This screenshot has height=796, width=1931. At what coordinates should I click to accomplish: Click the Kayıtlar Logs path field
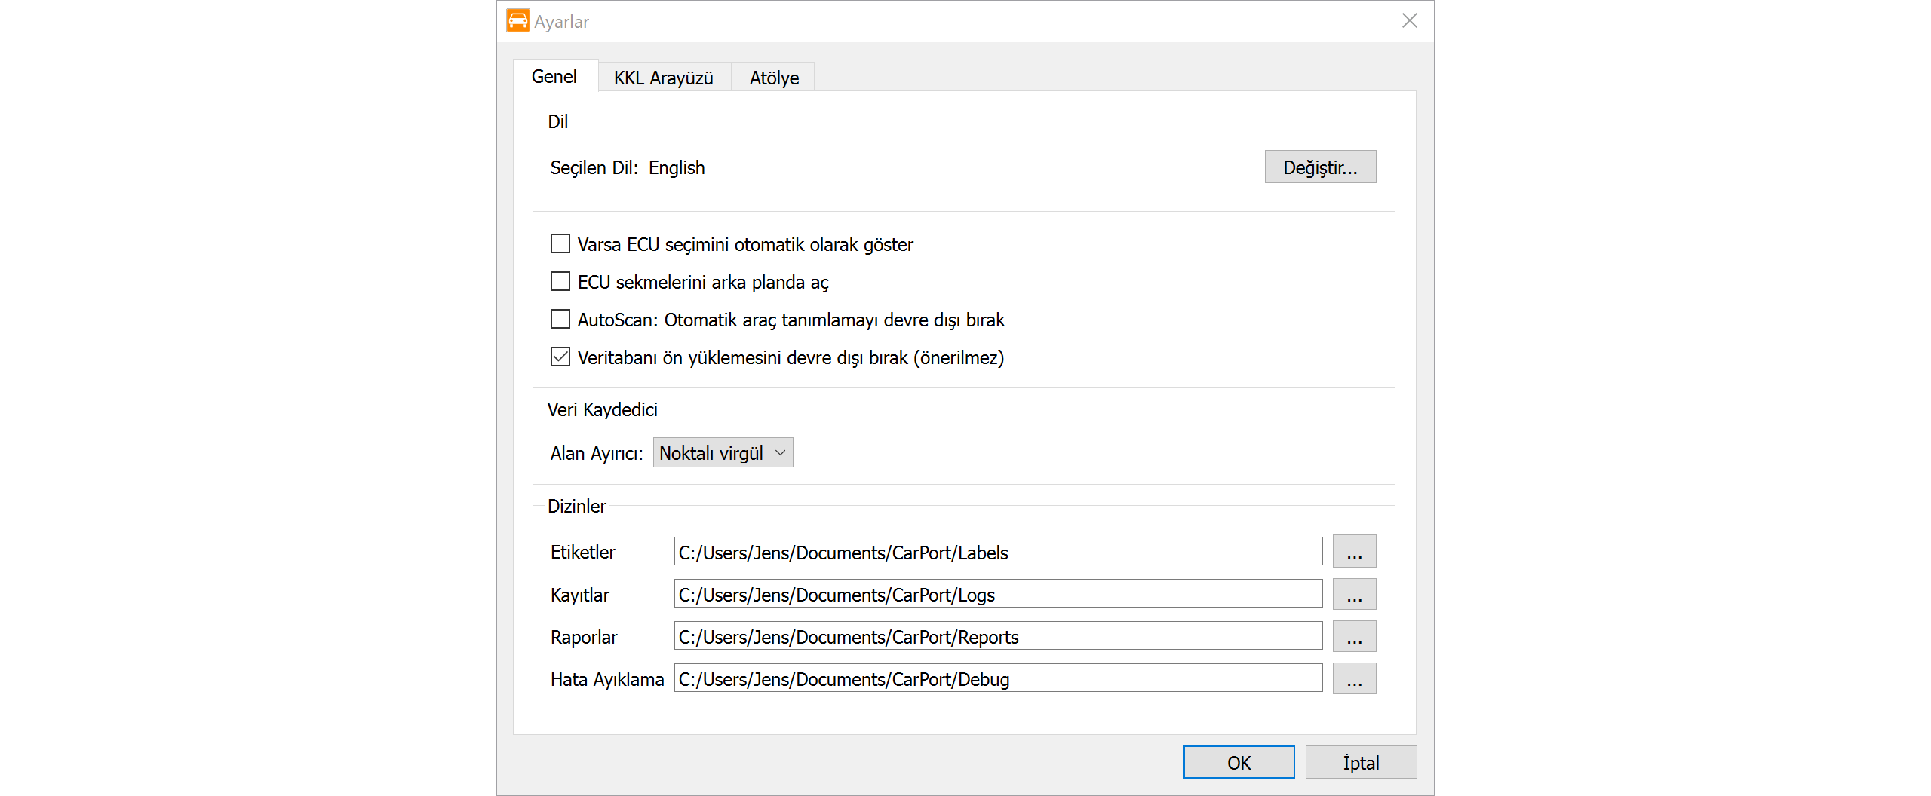pos(997,594)
